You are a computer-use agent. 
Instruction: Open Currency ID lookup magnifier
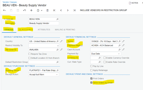pyautogui.click(x=99, y=58)
